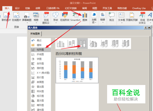Choose 树状图 treemap category
The image size is (153, 111).
point(41,91)
